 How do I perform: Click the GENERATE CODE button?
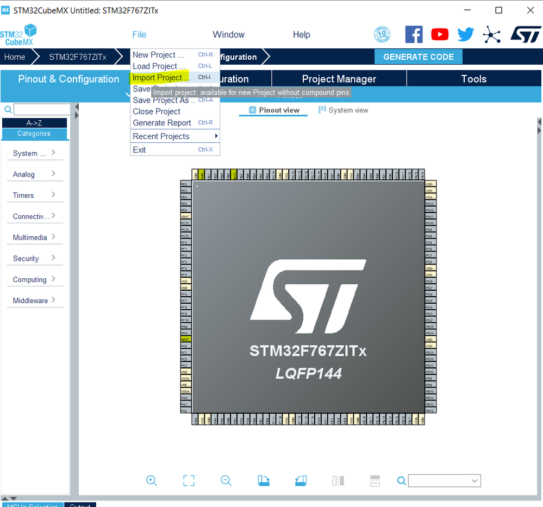[419, 57]
